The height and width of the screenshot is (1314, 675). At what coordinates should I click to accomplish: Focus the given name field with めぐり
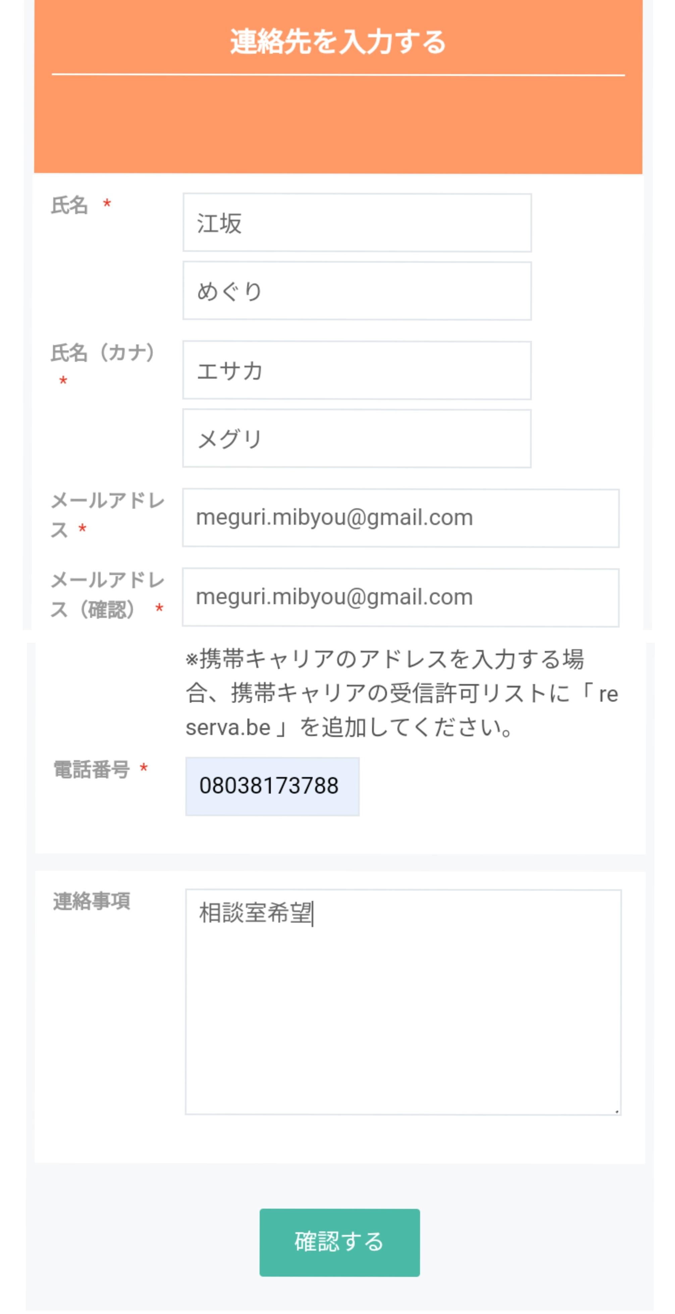tap(357, 291)
